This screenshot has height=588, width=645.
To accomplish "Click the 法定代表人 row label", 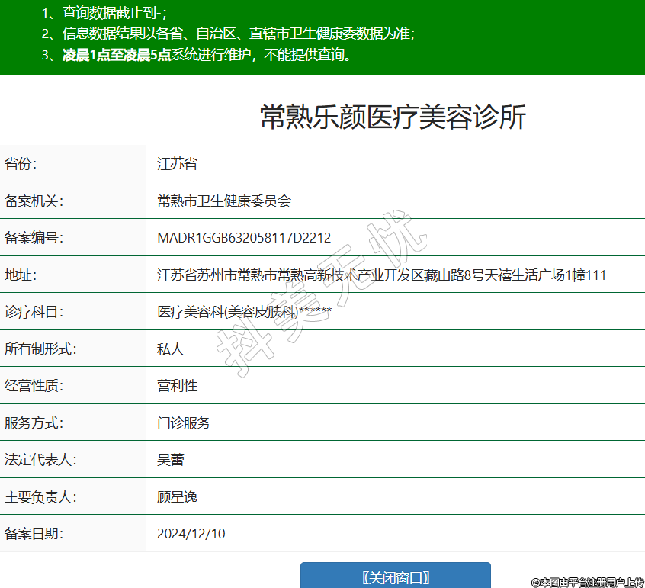I will coord(40,460).
